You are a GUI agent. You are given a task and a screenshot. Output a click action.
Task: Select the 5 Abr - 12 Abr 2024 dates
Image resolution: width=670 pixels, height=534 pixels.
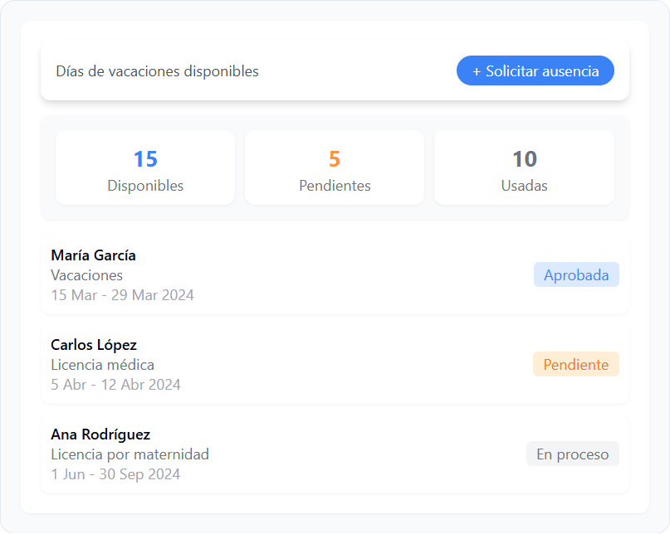pos(115,385)
